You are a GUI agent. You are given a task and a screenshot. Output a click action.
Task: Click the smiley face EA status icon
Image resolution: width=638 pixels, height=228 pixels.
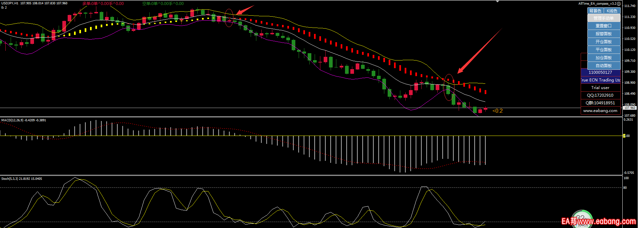(619, 4)
